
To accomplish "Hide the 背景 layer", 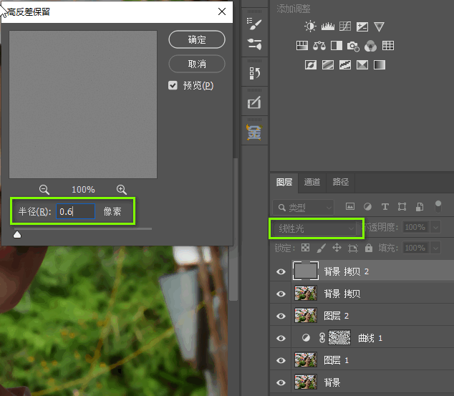I will point(281,382).
